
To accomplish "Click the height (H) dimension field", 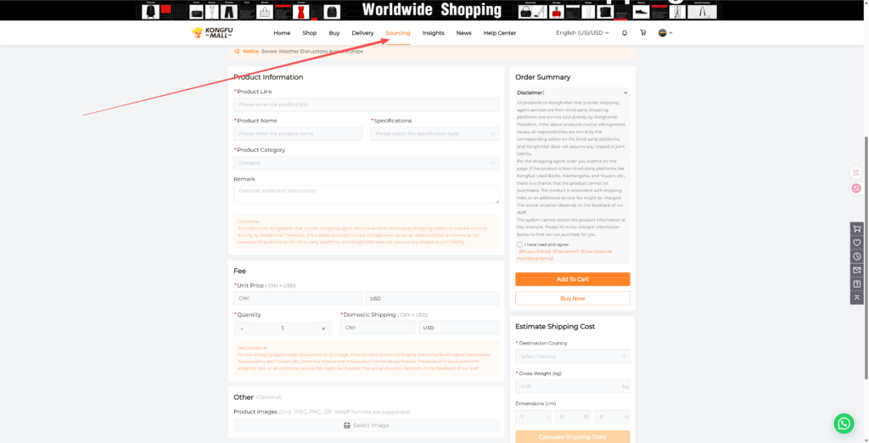I will tap(612, 417).
